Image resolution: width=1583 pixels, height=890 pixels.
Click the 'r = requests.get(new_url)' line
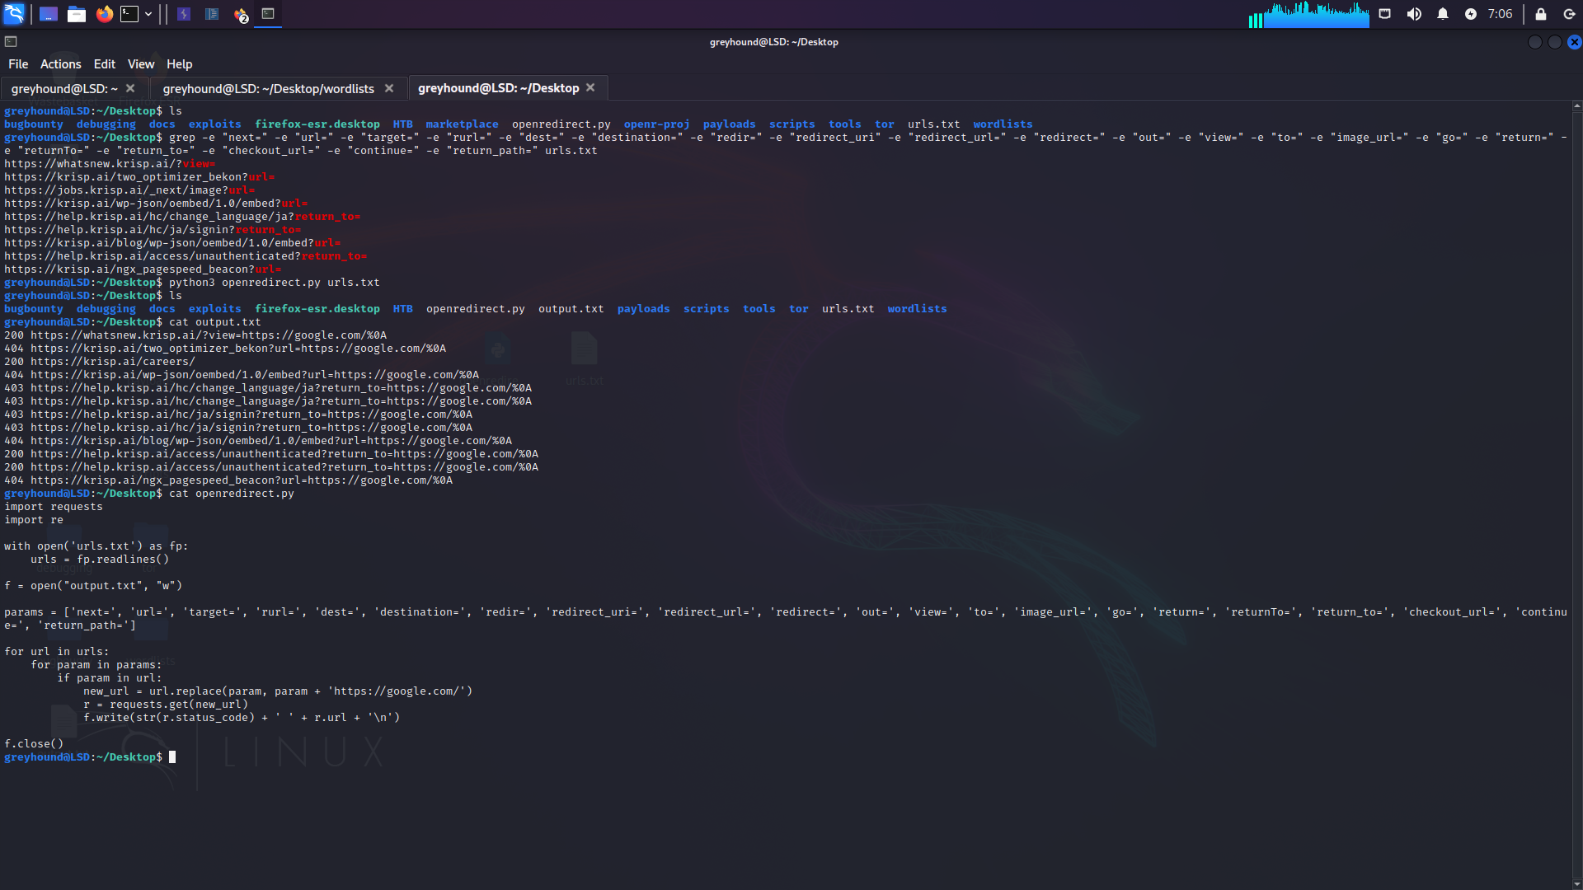pyautogui.click(x=166, y=705)
